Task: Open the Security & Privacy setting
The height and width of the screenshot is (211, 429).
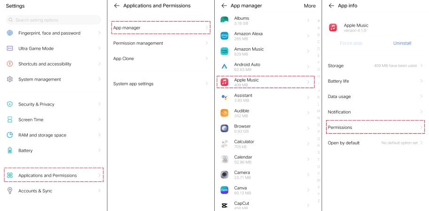Action: (x=54, y=104)
